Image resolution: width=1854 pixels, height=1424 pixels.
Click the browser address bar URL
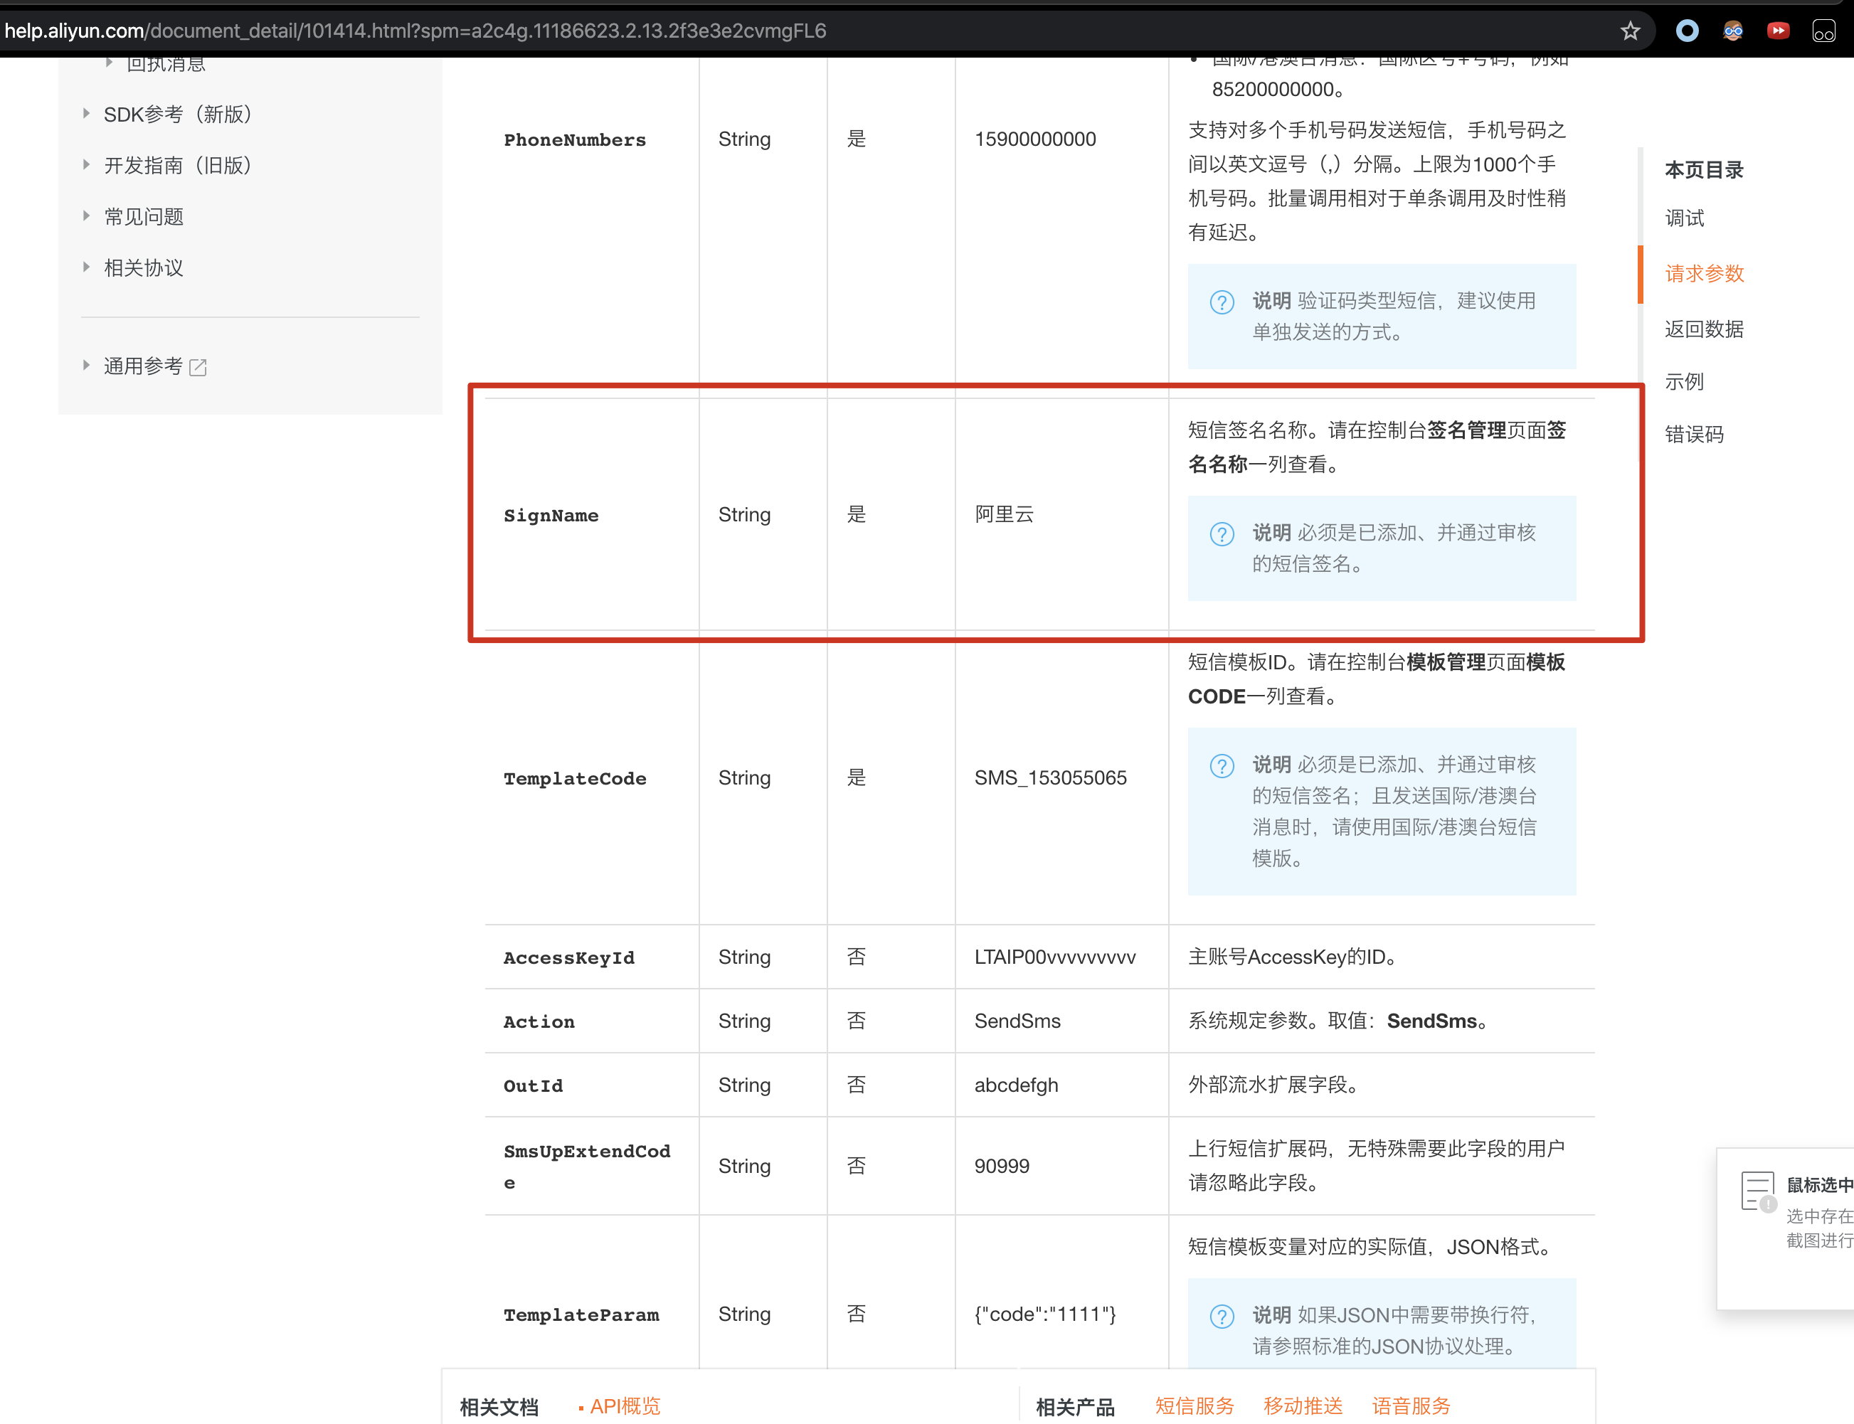pyautogui.click(x=415, y=31)
